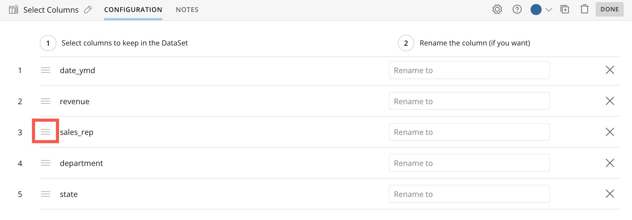632x220 pixels.
Task: Click the duplicate tile icon
Action: [x=565, y=10]
